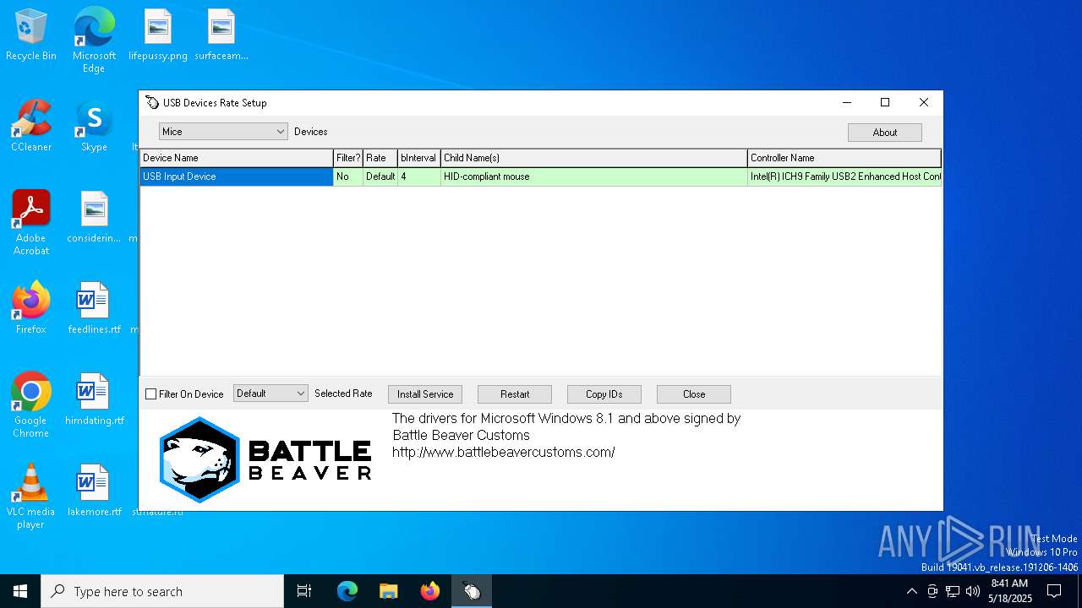This screenshot has height=608, width=1082.
Task: Click the About button
Action: [x=885, y=133]
